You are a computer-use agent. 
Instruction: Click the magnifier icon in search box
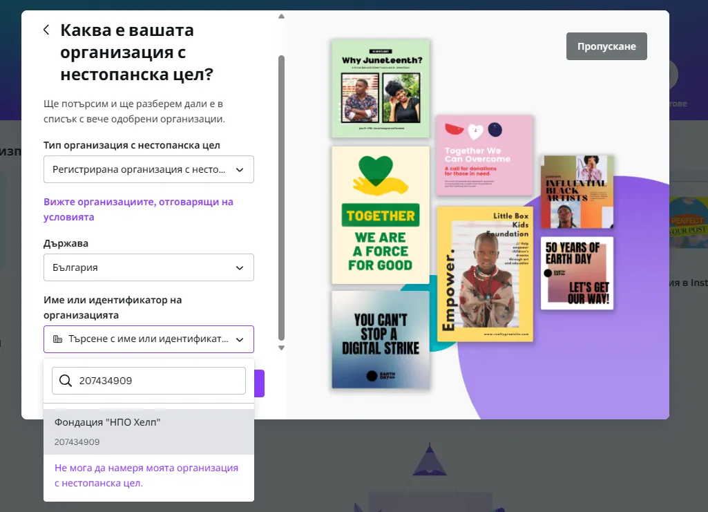click(66, 381)
